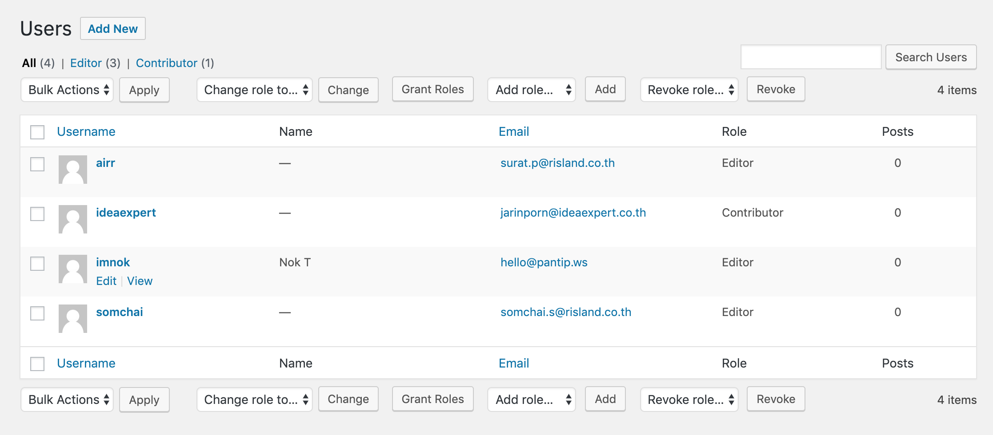
Task: Click the avatar icon for user airr
Action: point(72,170)
